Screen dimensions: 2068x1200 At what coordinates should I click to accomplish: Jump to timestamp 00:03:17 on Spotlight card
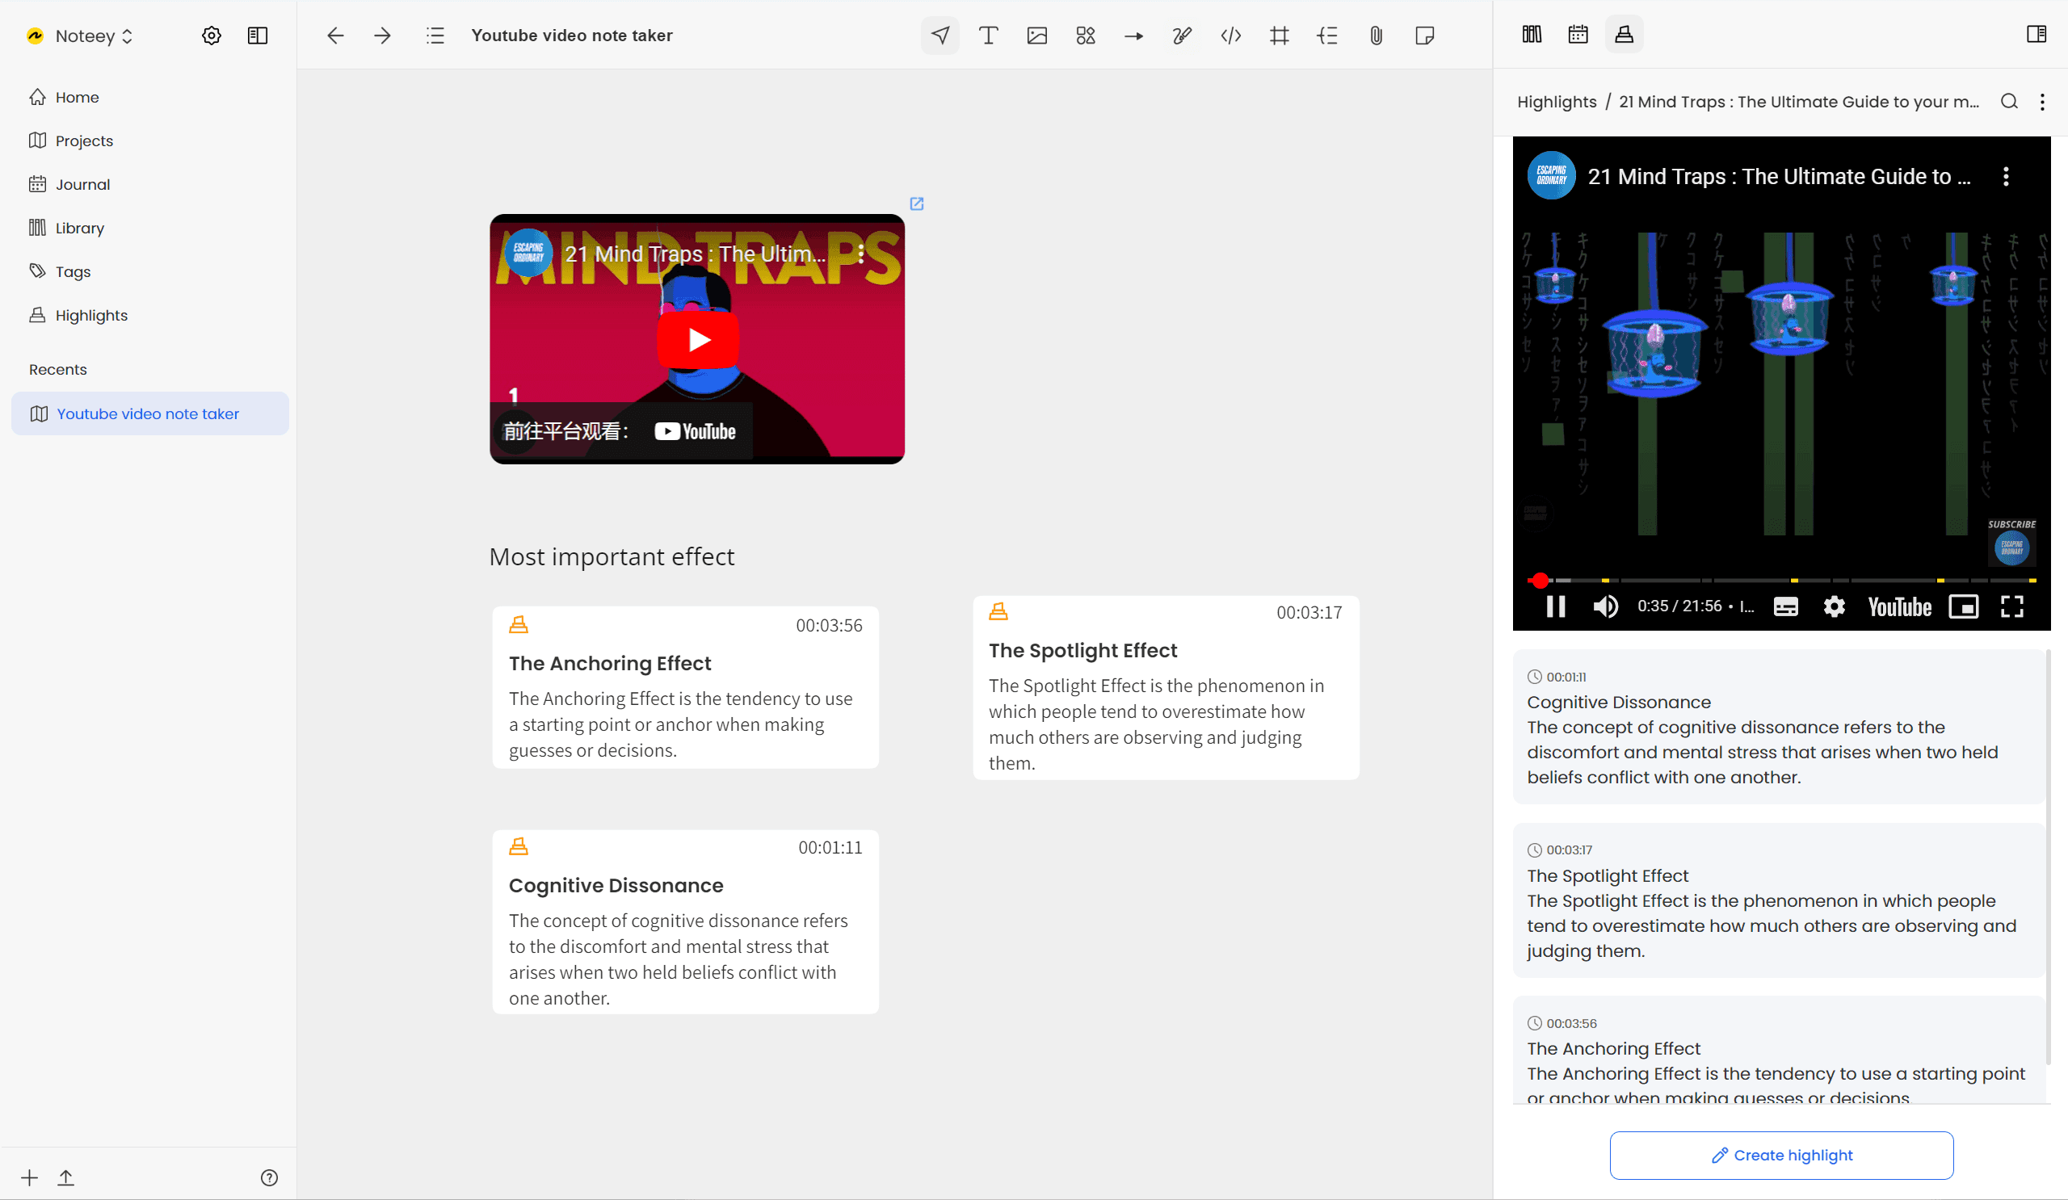(x=1309, y=613)
